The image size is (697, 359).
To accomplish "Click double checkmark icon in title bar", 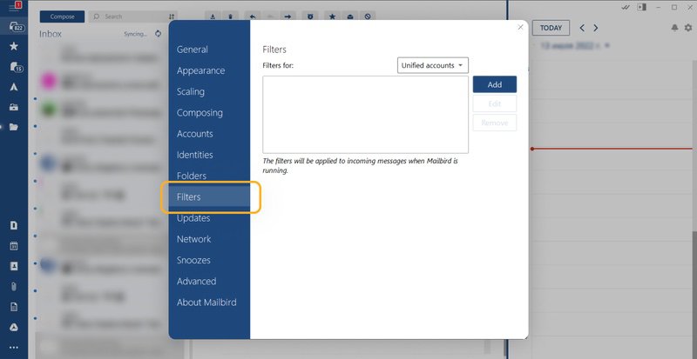I will pos(626,7).
